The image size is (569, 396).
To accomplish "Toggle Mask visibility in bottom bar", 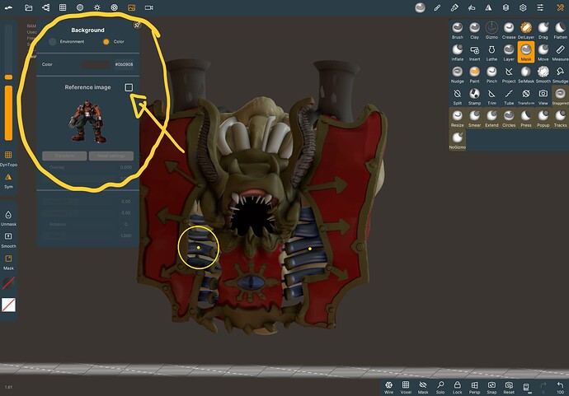I will coord(423,387).
